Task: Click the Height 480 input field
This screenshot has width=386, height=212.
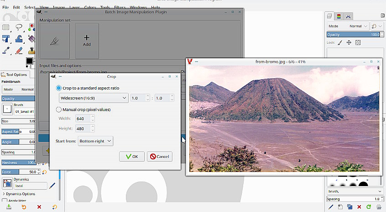Action: click(83, 128)
